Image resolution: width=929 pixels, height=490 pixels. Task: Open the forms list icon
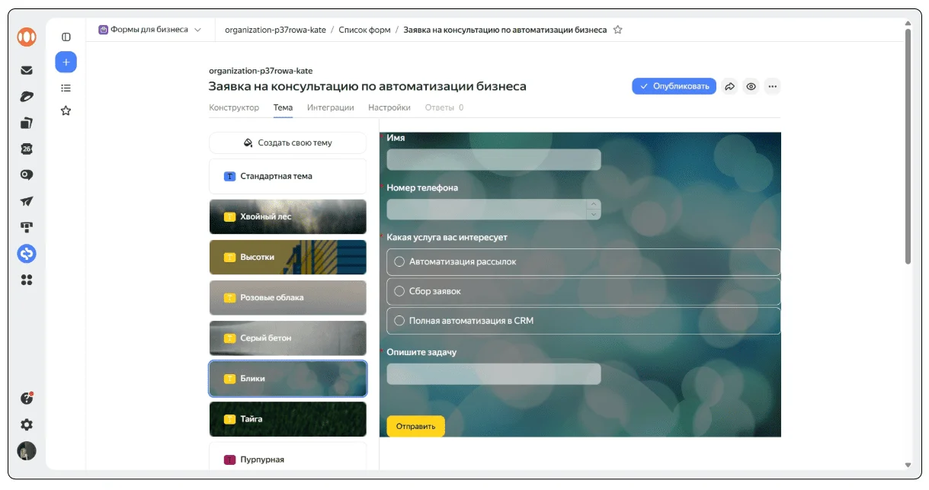coord(66,88)
